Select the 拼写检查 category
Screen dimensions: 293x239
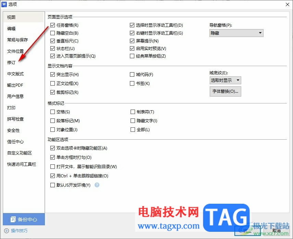(24, 119)
